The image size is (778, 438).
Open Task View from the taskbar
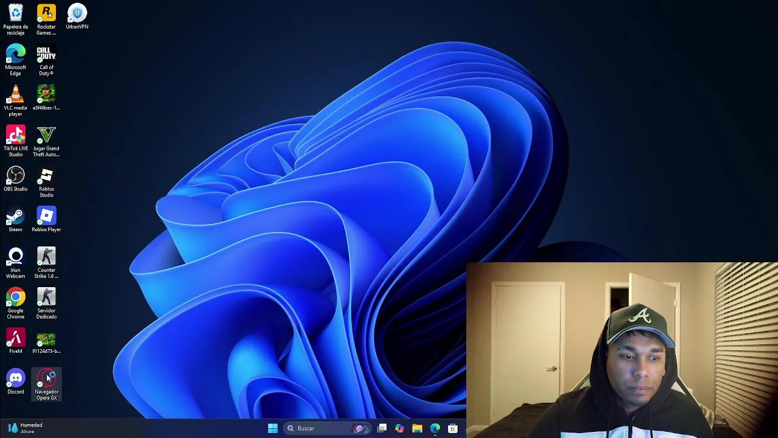[382, 428]
